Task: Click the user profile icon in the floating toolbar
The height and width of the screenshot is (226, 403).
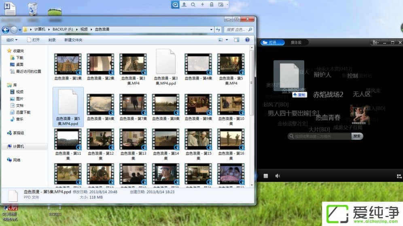Action: [184, 4]
